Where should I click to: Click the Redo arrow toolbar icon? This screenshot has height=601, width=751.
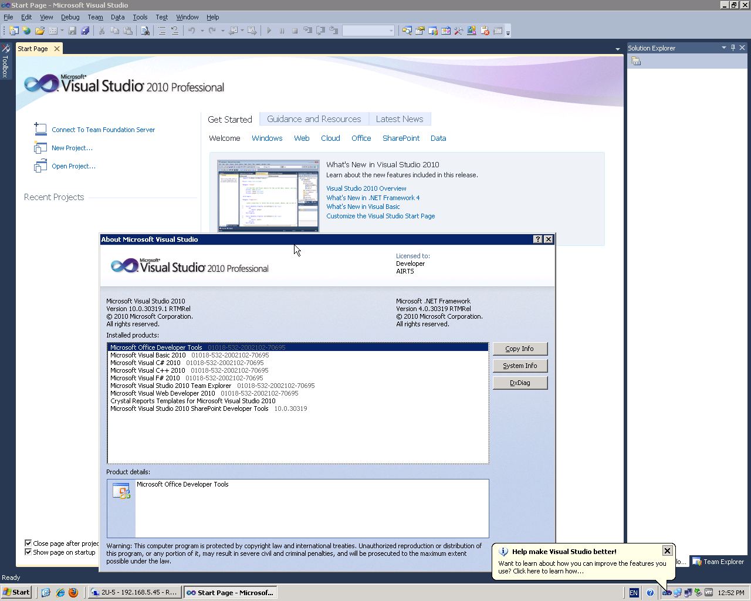(x=212, y=31)
